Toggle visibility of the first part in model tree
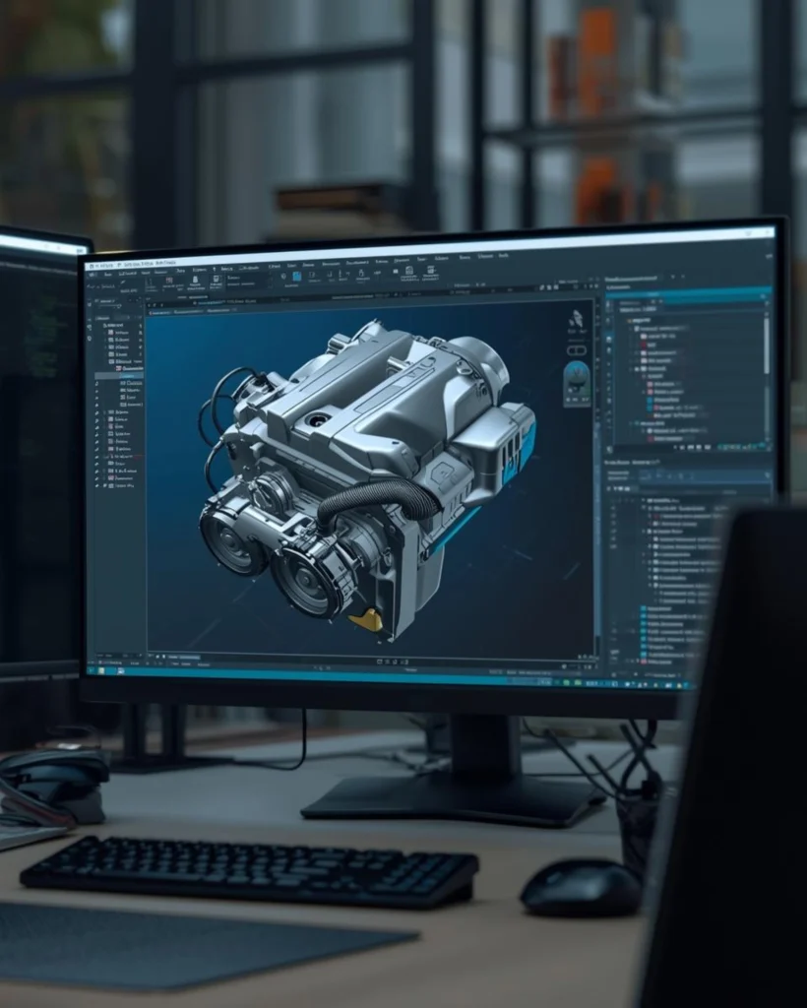The image size is (807, 1008). click(x=95, y=333)
